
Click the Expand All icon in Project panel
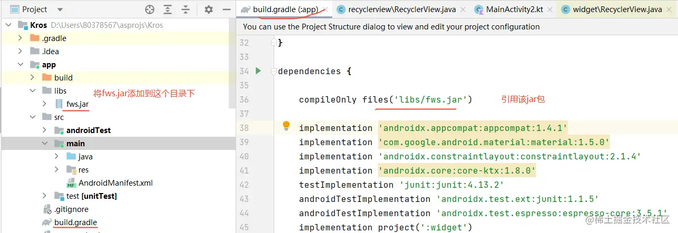pos(168,9)
